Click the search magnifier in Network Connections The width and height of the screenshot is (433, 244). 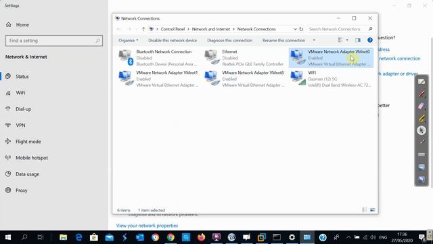tap(370, 28)
